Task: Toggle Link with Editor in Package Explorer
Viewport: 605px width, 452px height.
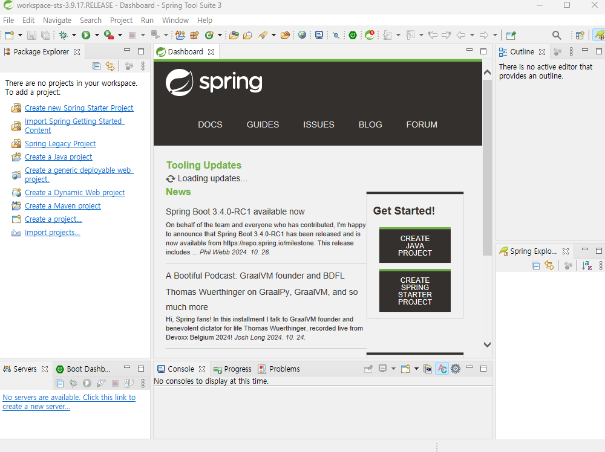Action: point(110,66)
